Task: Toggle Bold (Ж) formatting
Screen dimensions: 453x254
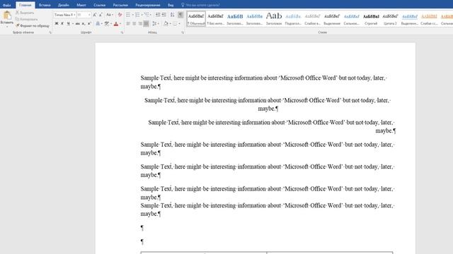Action: coord(57,23)
